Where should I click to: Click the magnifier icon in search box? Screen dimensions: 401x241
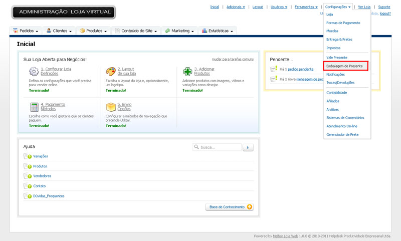pyautogui.click(x=196, y=147)
